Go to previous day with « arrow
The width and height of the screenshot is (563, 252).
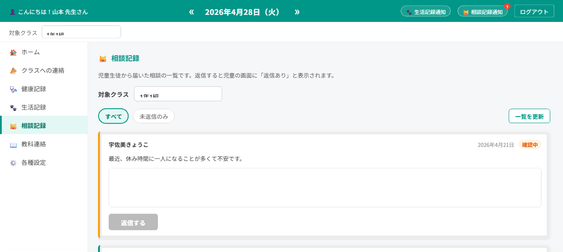point(191,12)
